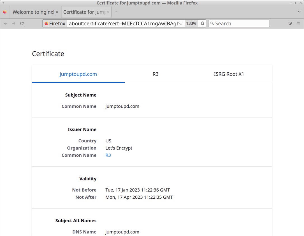Close the Firefox window
Image resolution: width=304 pixels, height=236 pixels.
click(301, 3)
